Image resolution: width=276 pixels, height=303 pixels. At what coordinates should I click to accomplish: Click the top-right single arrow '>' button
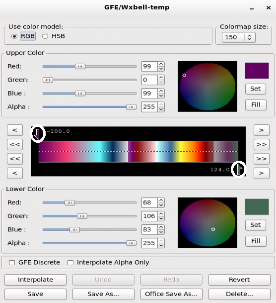pos(261,130)
